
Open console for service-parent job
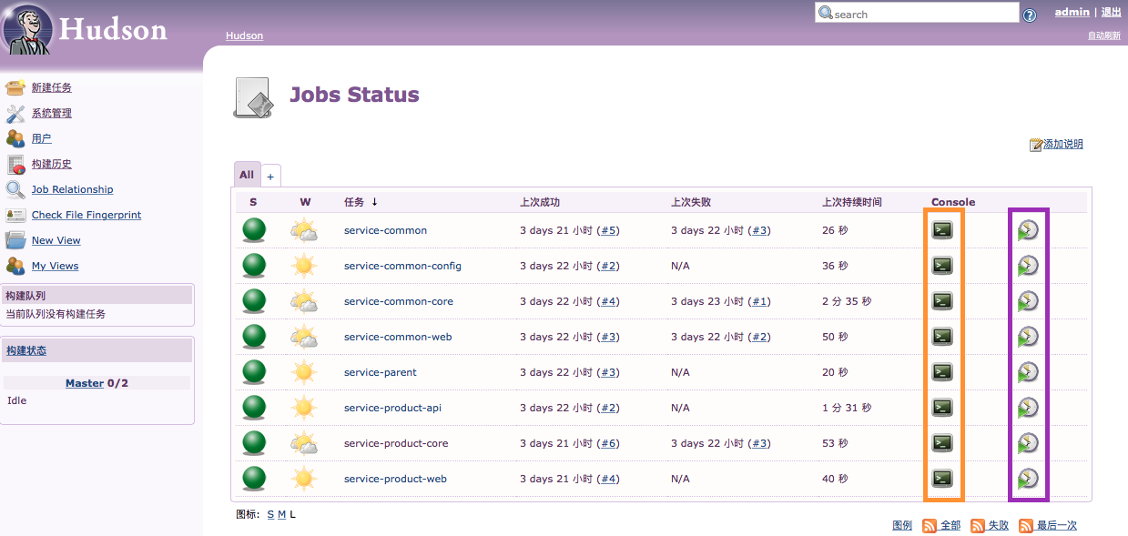(942, 372)
